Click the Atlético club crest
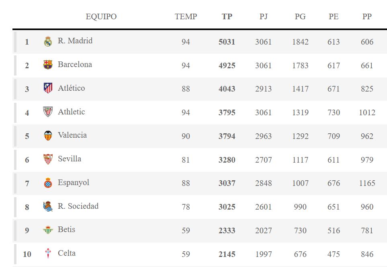387x267 pixels. [x=48, y=88]
